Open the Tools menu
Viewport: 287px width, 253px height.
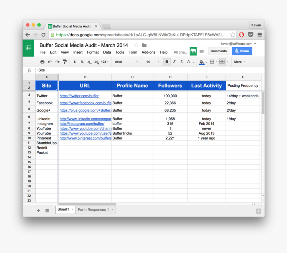pyautogui.click(x=120, y=52)
